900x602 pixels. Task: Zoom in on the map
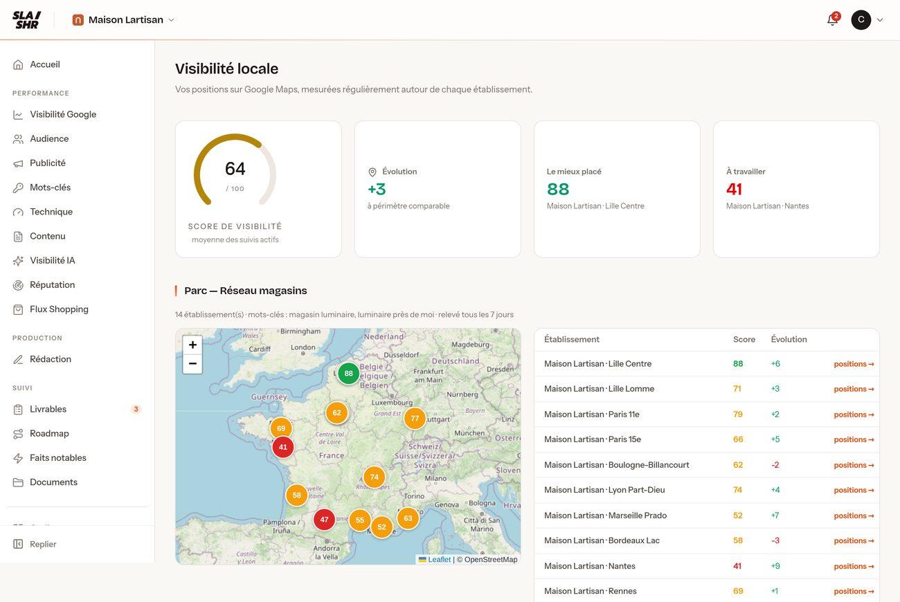192,345
